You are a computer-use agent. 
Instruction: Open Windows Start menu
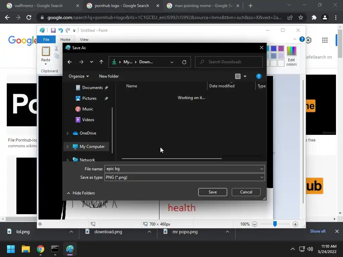pyautogui.click(x=11, y=249)
